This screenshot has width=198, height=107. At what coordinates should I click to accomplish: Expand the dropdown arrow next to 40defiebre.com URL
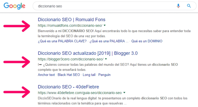(x=124, y=93)
